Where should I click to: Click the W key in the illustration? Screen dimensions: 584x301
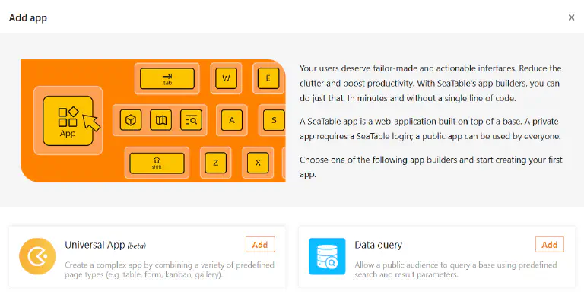point(226,78)
